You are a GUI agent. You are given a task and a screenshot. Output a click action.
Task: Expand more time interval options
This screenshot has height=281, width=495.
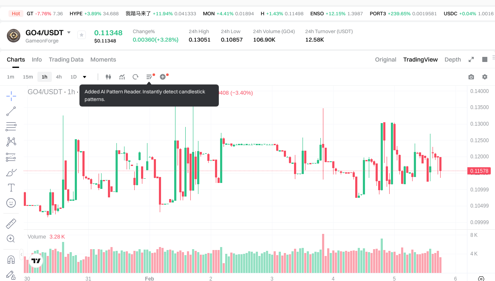pyautogui.click(x=85, y=77)
